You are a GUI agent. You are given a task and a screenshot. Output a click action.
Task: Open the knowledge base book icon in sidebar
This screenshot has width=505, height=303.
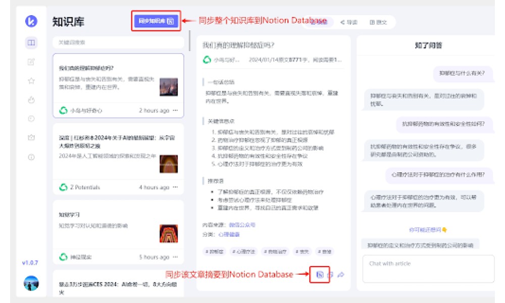[x=31, y=42]
